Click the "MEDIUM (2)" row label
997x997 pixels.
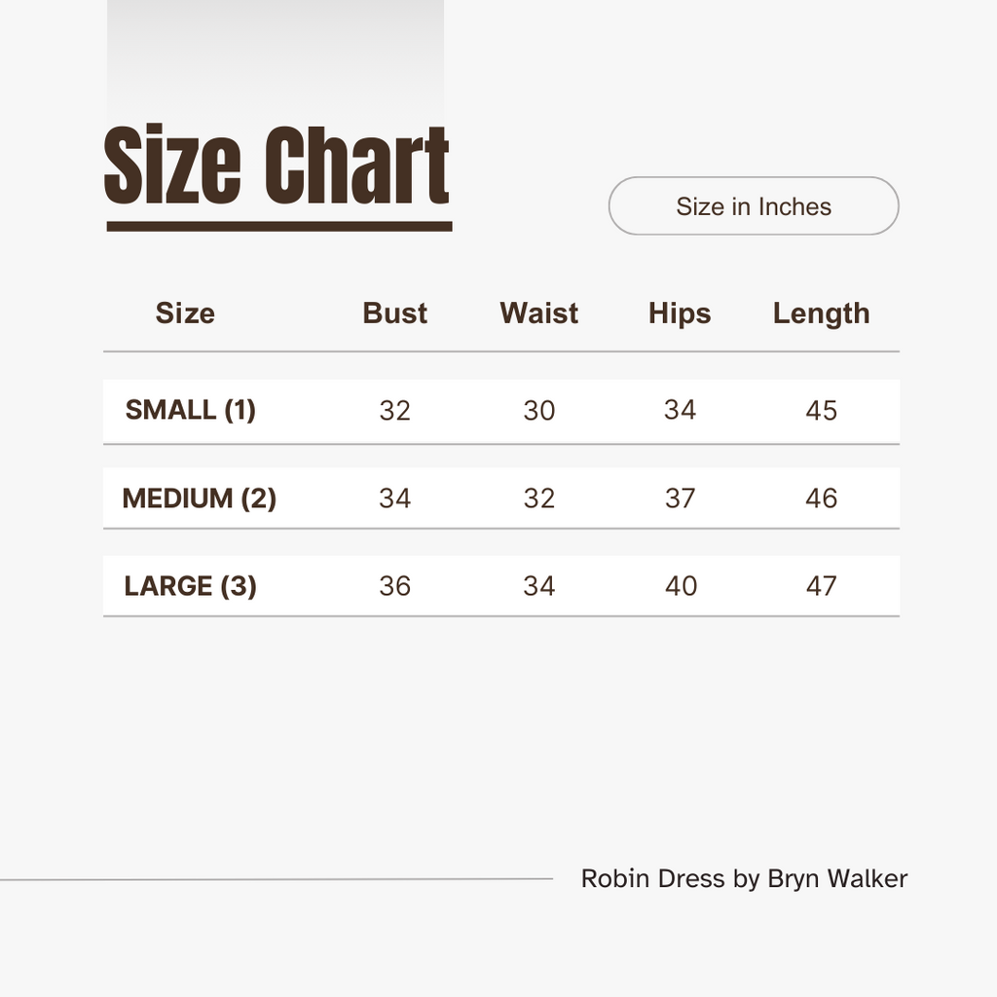tap(200, 498)
